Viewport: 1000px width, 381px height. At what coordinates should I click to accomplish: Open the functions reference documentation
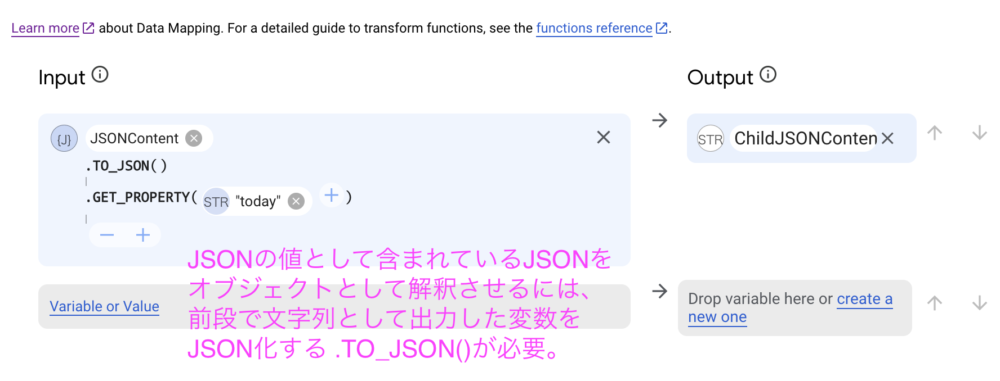click(x=593, y=28)
